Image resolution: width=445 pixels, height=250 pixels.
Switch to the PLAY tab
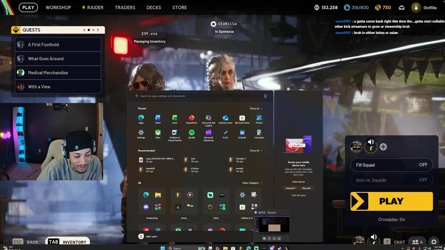tap(28, 7)
